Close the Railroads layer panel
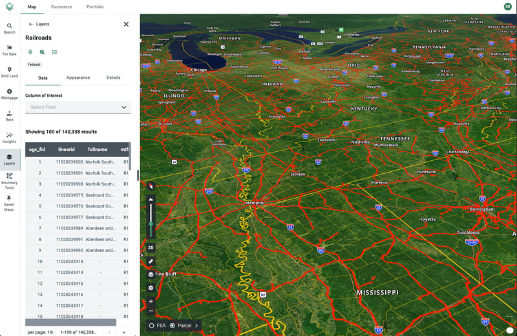This screenshot has height=336, width=517. [126, 24]
